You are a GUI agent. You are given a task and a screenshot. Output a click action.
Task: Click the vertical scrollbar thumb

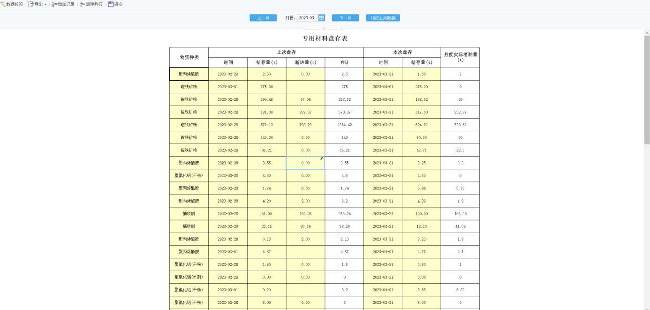(x=647, y=90)
